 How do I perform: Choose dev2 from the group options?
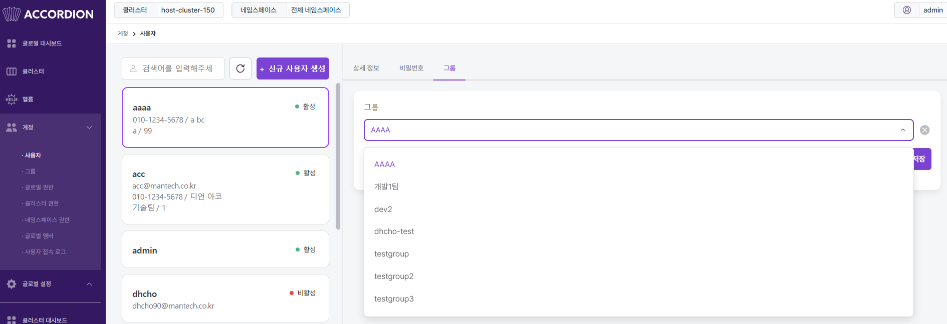pyautogui.click(x=638, y=209)
